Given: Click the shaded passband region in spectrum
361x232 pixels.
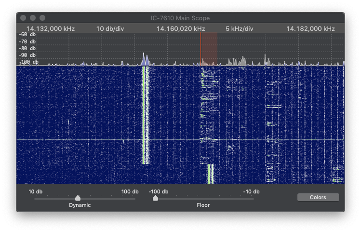Looking at the screenshot, I should [209, 49].
